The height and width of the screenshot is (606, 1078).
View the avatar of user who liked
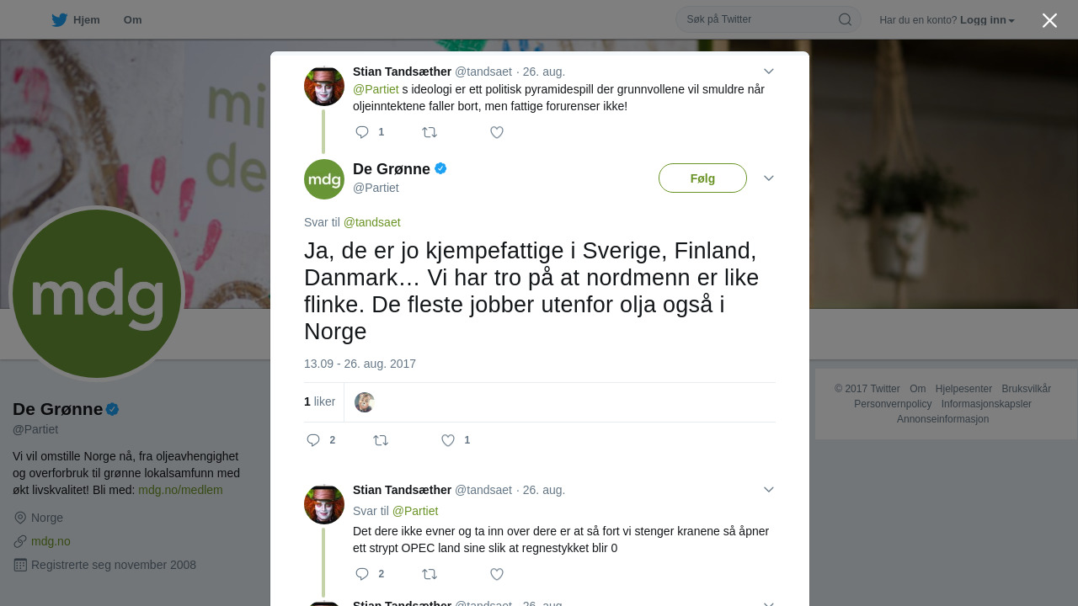pos(365,402)
